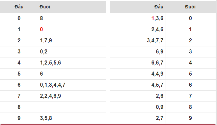This screenshot has height=125, width=217.
Task: Click the cell showing 4,5,7
Action: 138,85
